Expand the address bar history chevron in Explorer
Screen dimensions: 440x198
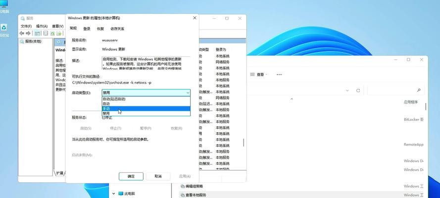click(347, 90)
